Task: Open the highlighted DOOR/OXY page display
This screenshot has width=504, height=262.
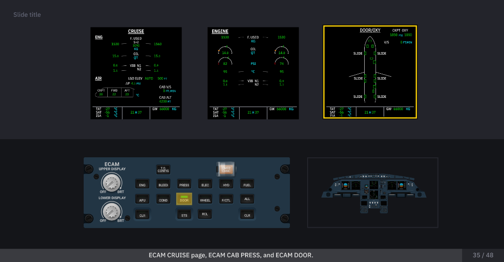Action: tap(370, 72)
